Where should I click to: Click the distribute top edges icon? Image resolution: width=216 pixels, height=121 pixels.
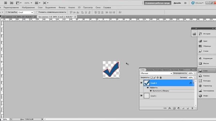click(95, 12)
